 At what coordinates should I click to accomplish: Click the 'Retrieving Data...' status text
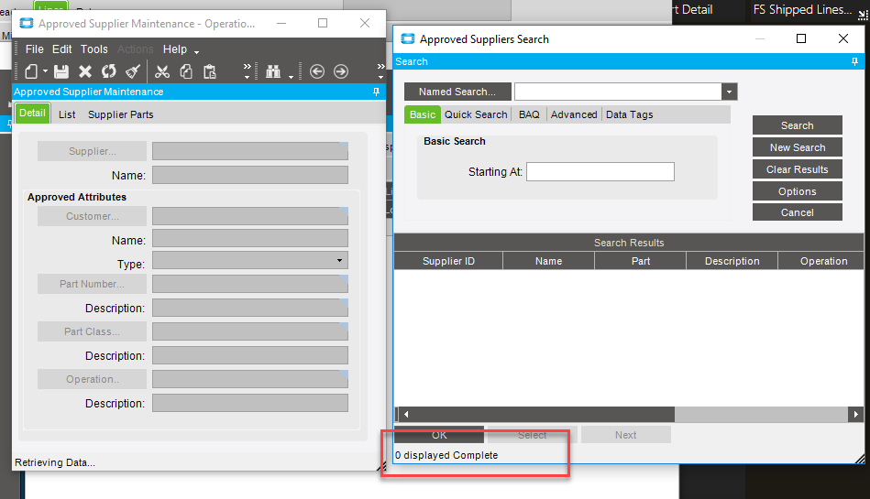[x=55, y=462]
